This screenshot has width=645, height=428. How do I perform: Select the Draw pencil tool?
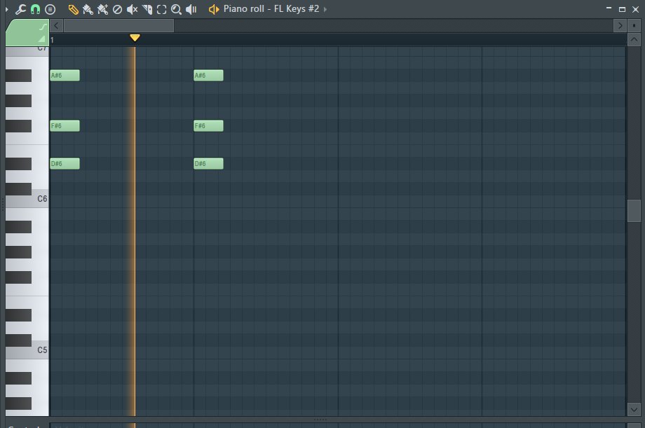coord(73,9)
